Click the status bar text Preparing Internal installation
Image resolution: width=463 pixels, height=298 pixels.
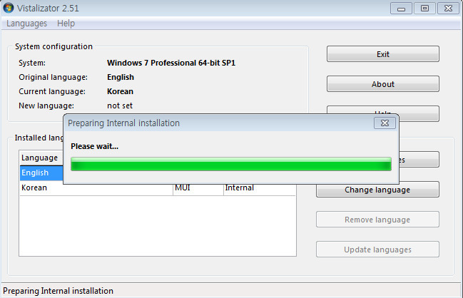click(58, 291)
